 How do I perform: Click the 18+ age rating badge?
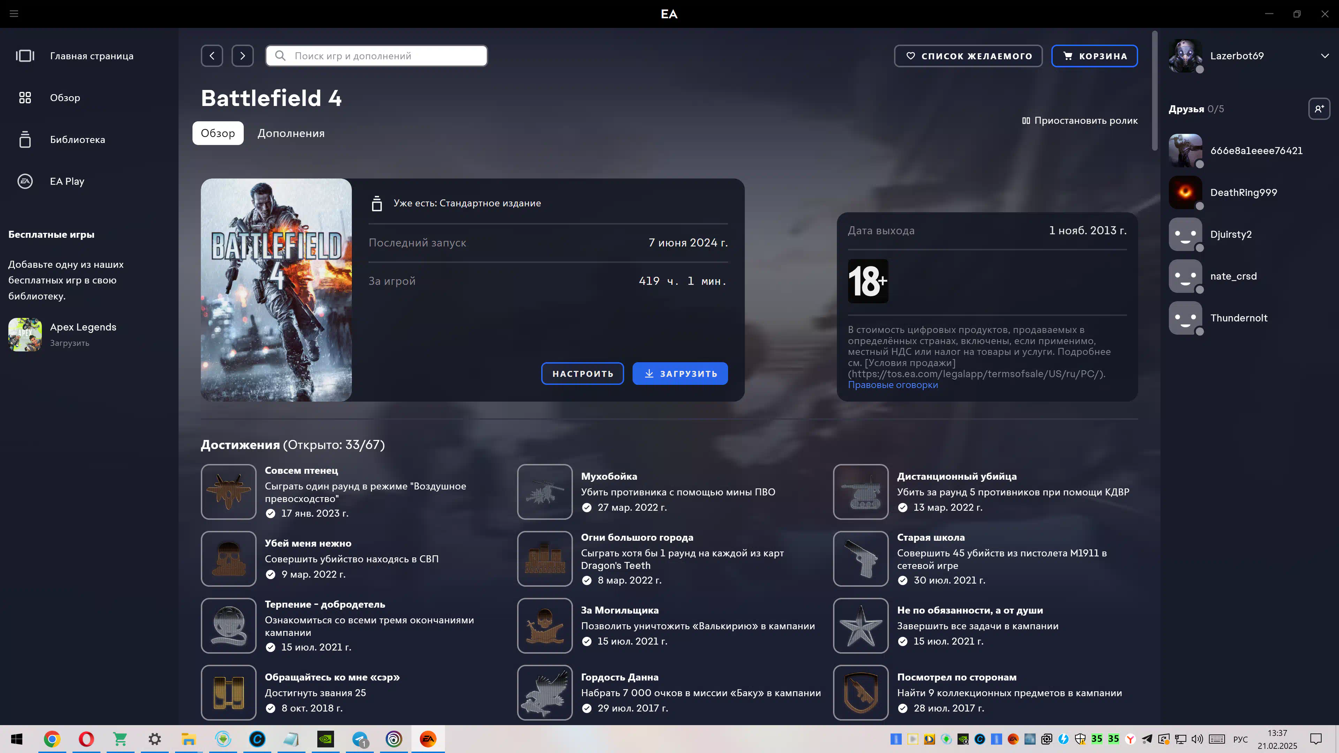pos(868,281)
